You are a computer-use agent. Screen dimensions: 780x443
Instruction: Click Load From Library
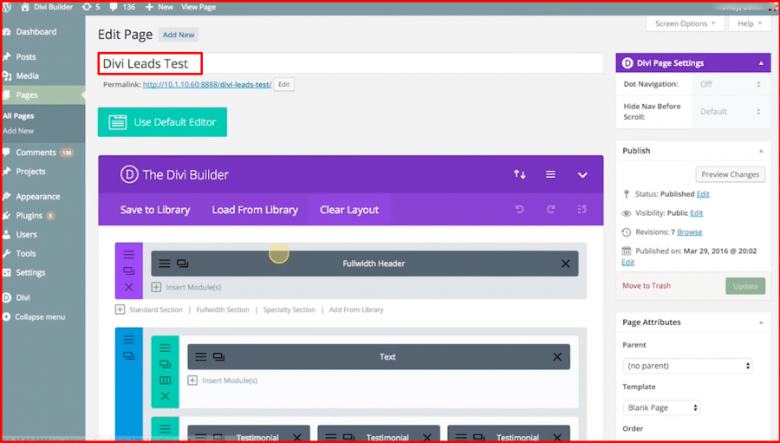[x=255, y=210]
